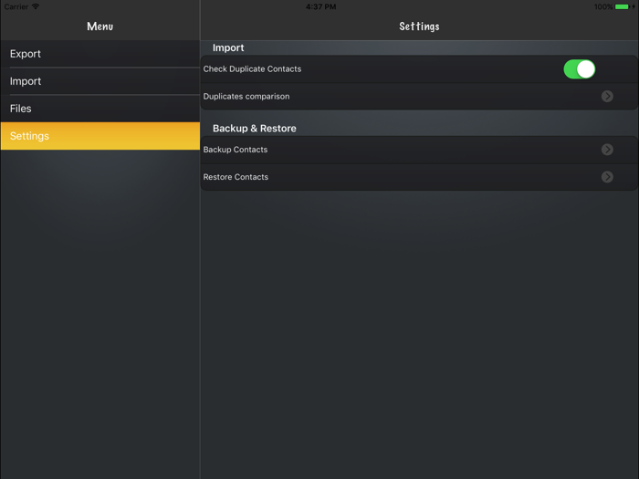This screenshot has height=479, width=639.
Task: Select the highlighted Settings menu item
Action: tap(30, 136)
